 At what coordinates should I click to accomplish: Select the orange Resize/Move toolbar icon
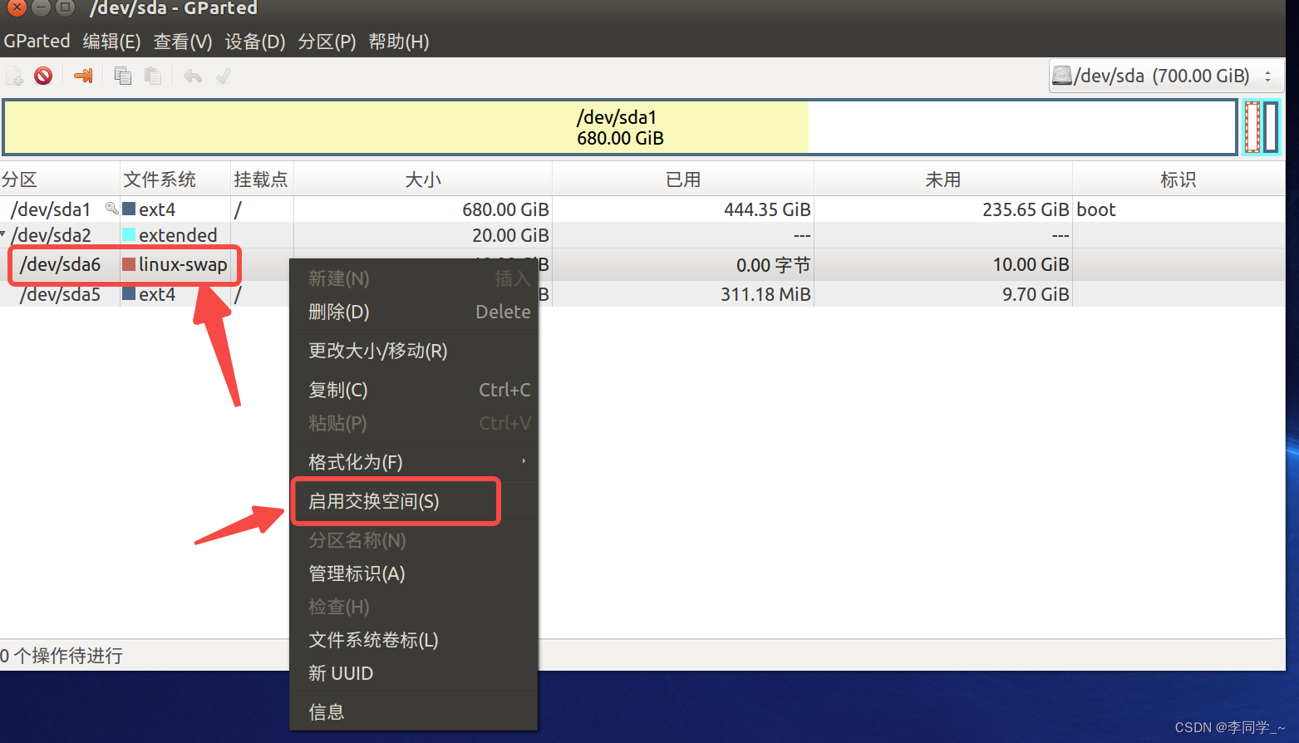click(82, 75)
